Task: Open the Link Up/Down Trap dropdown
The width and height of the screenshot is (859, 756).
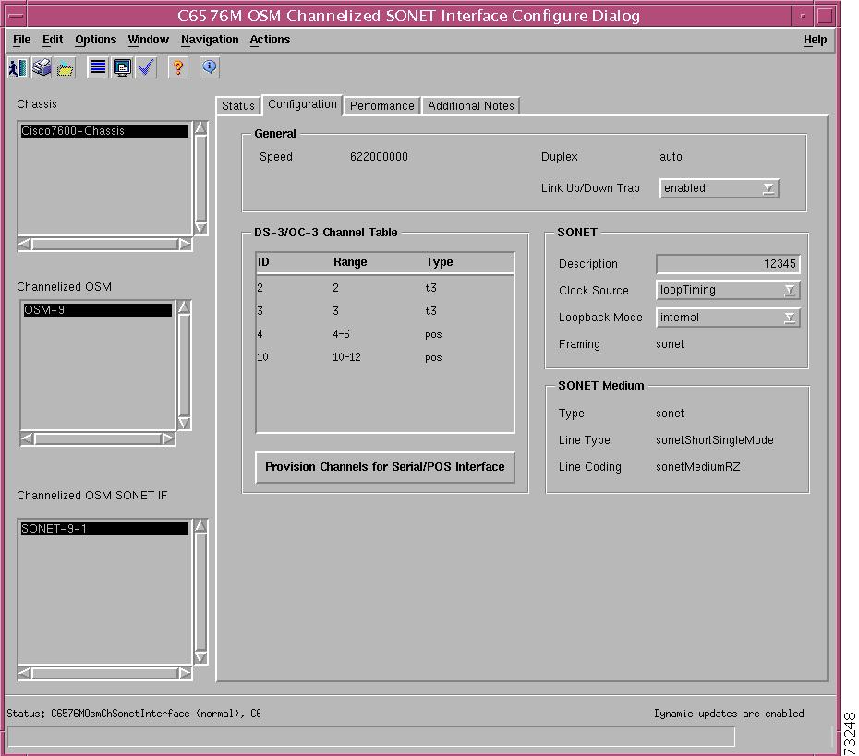Action: (720, 188)
